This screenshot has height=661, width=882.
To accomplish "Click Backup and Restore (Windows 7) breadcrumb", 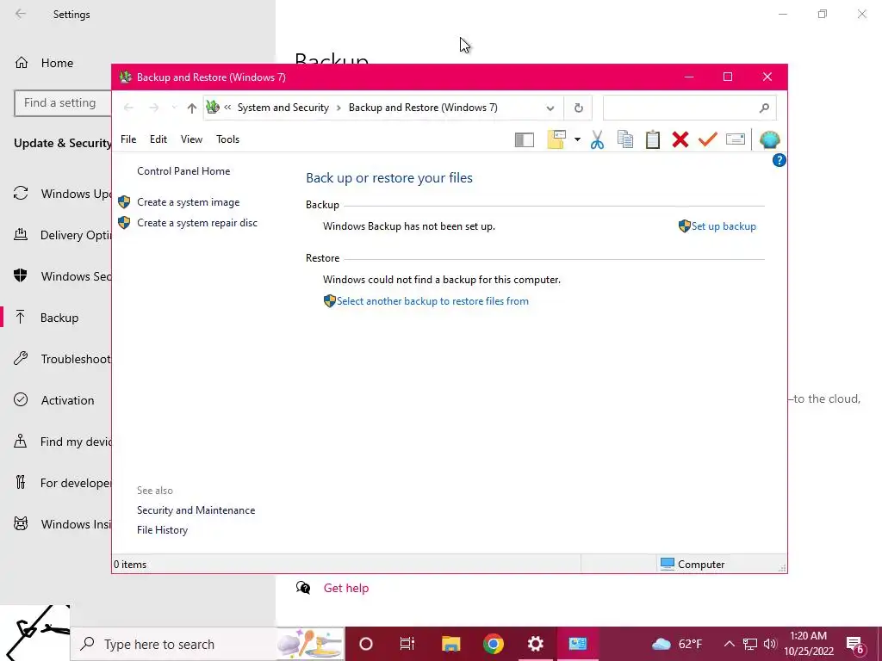I will [423, 108].
